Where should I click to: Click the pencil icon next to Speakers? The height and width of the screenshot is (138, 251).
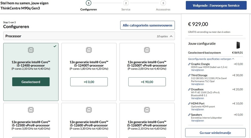[189, 115]
